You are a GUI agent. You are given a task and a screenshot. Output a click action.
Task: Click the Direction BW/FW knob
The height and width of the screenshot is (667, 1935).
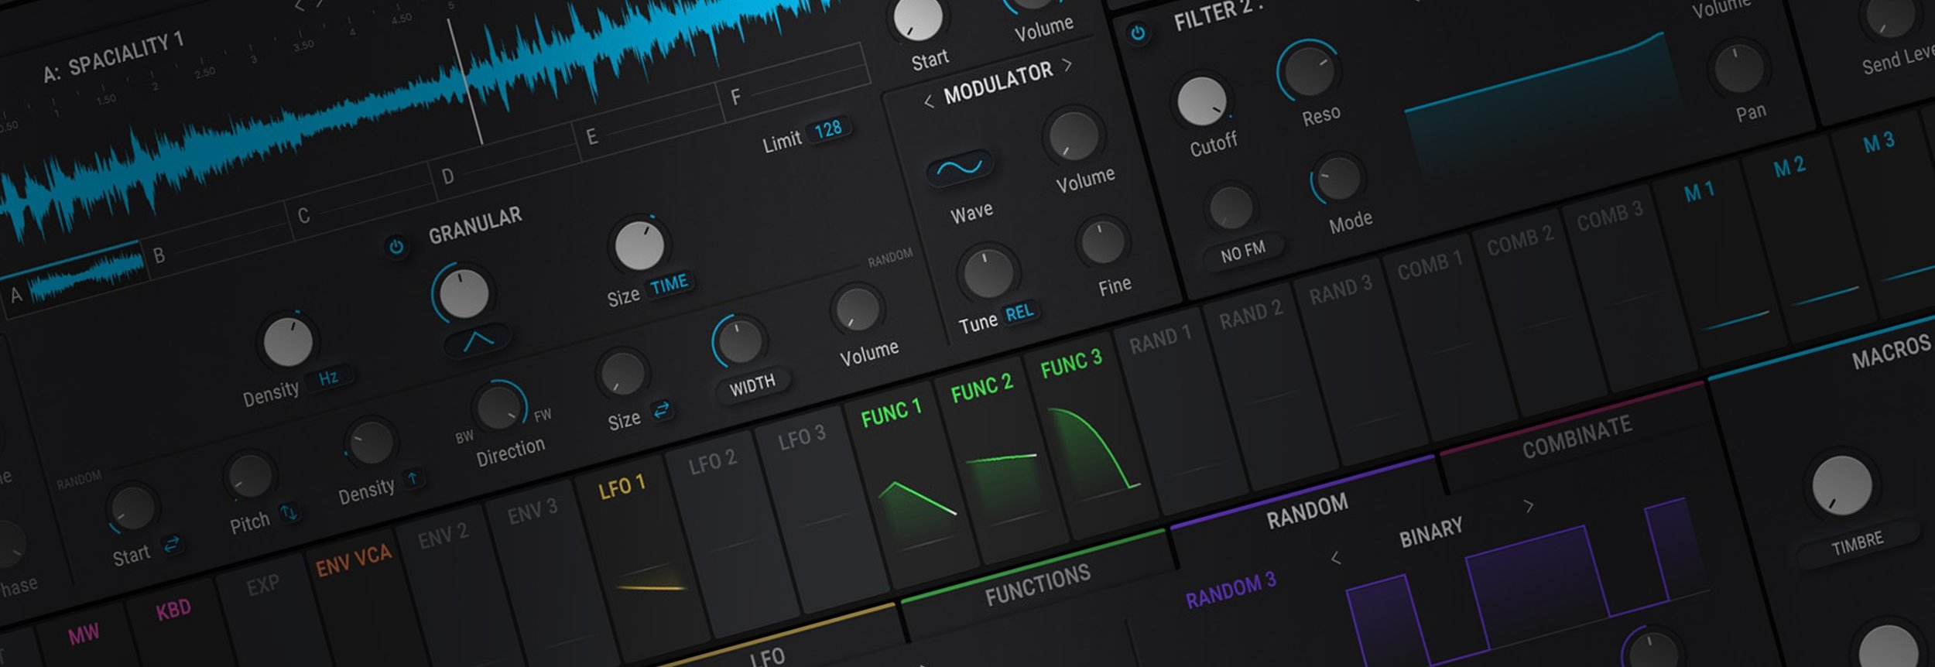point(500,407)
